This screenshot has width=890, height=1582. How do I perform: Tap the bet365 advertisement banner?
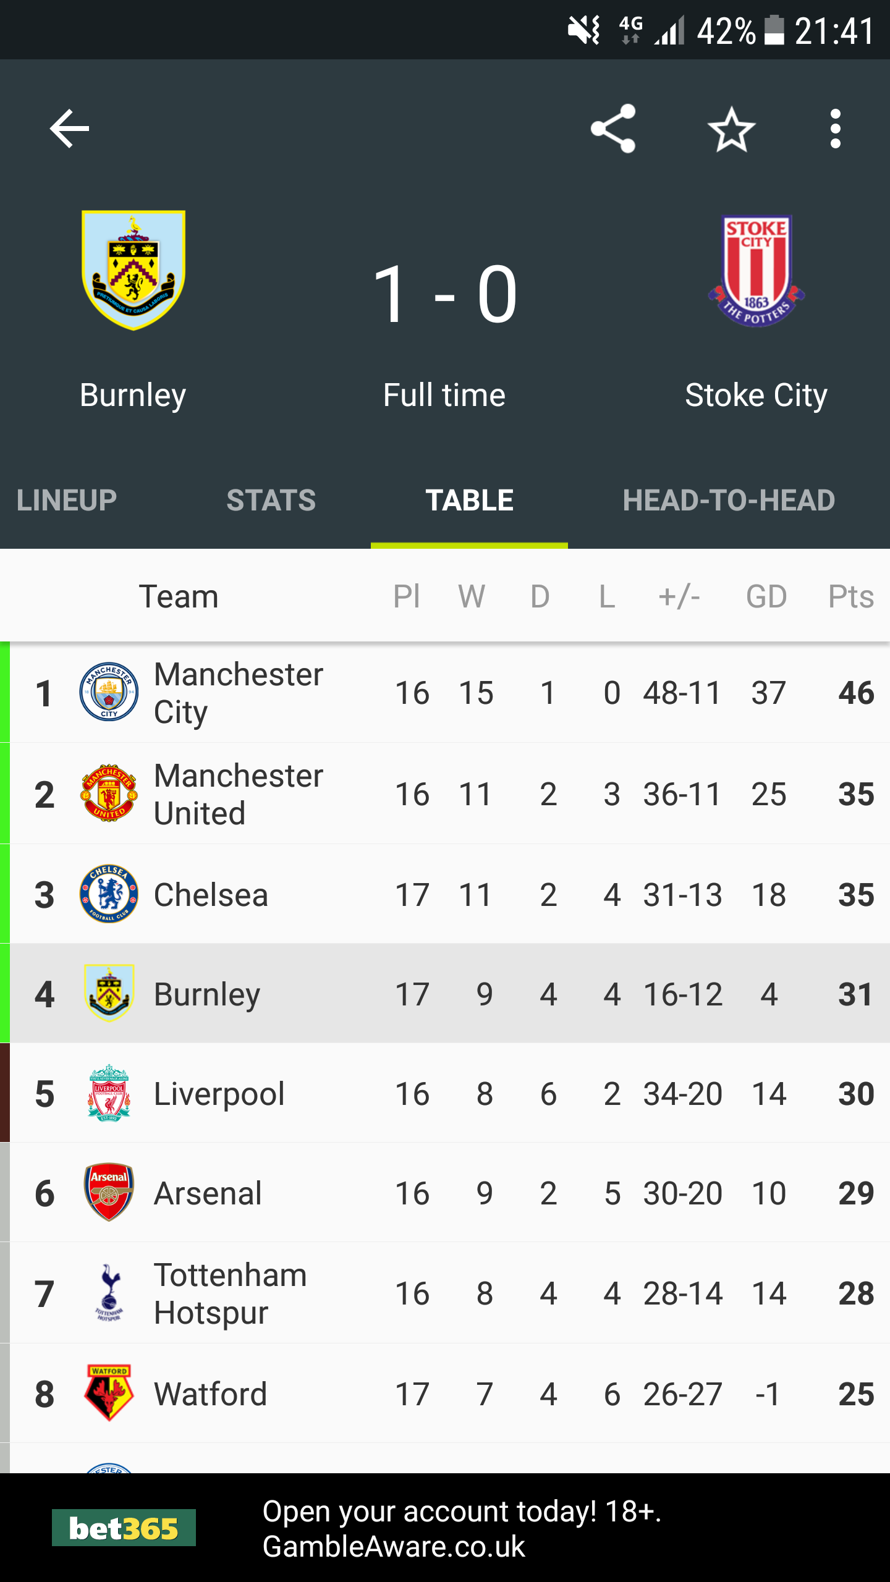click(445, 1528)
